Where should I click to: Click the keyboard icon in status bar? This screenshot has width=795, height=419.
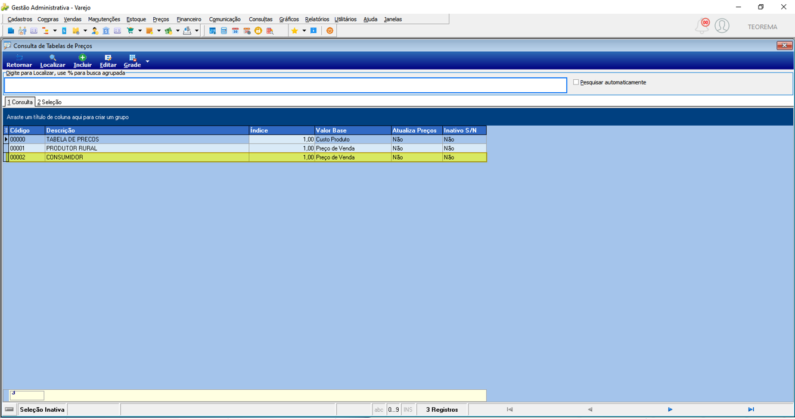[9, 409]
